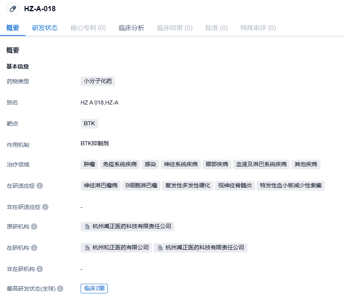Click the BTK target tag

pyautogui.click(x=89, y=123)
